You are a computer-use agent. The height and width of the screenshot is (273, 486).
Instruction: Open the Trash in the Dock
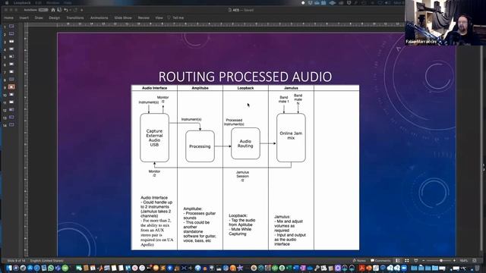(x=477, y=268)
